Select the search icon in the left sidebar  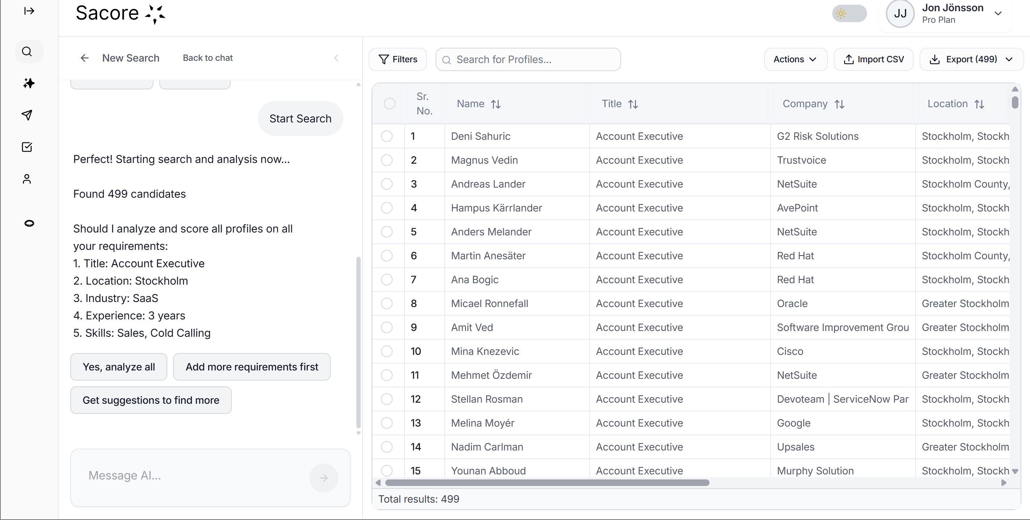(28, 51)
